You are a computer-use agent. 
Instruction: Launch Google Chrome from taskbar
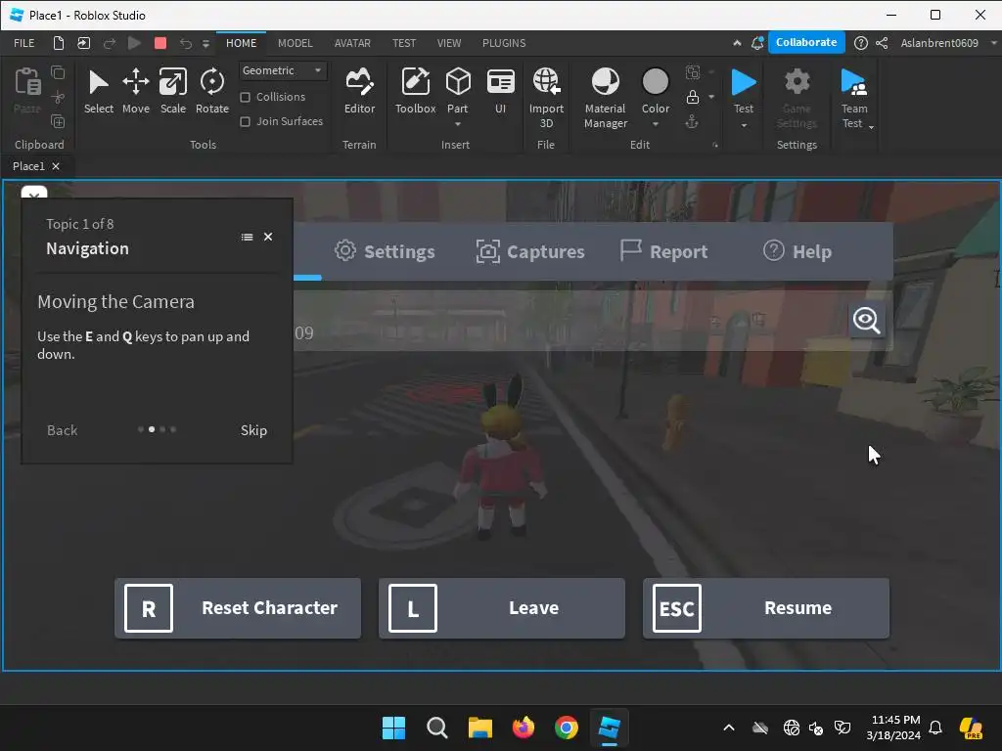pos(567,728)
